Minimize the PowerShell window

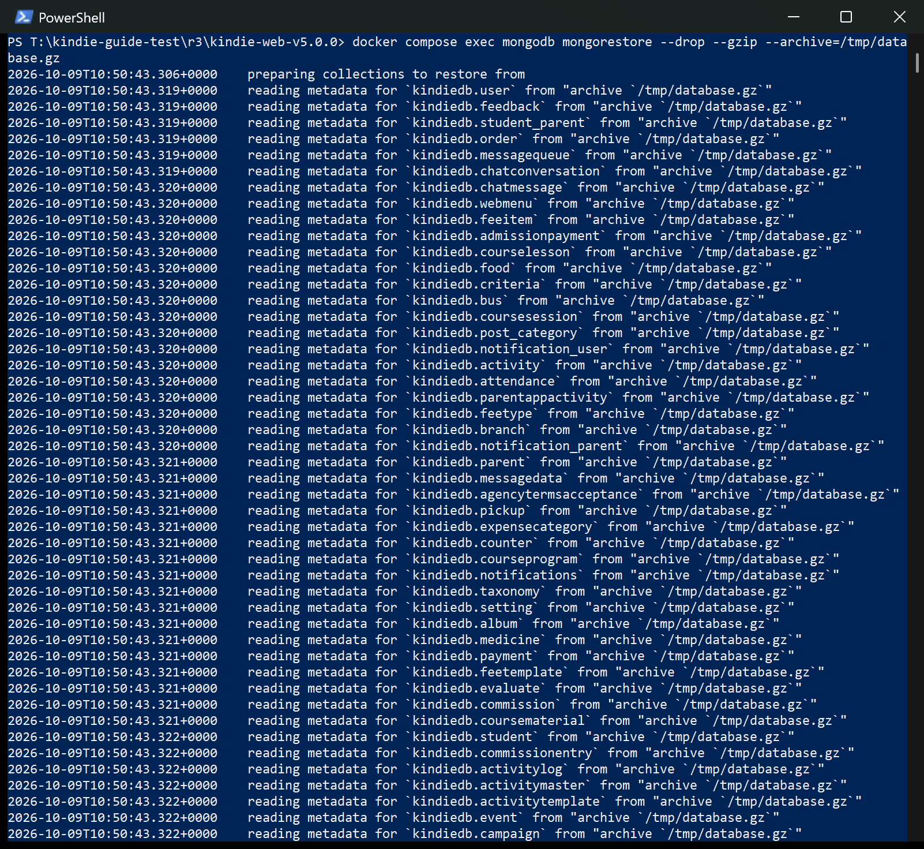click(794, 17)
